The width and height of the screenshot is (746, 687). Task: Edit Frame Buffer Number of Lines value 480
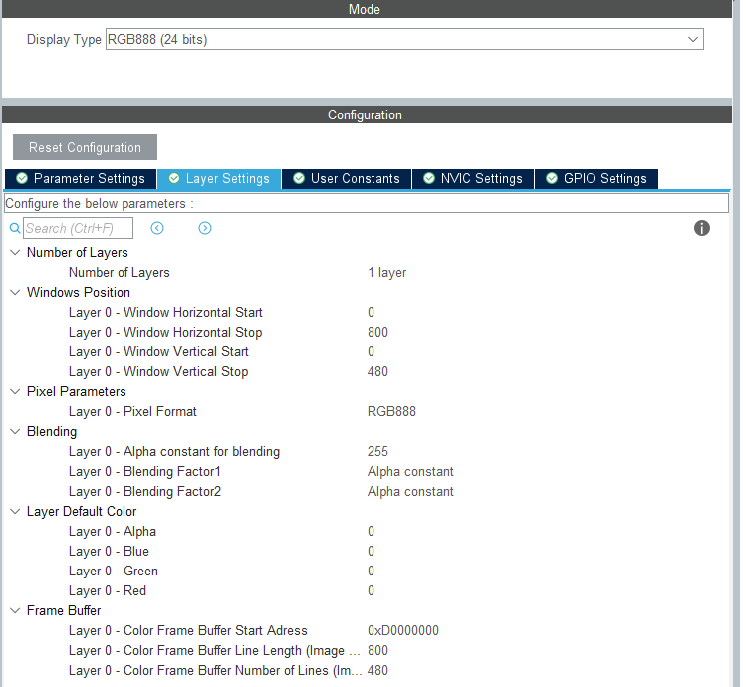click(x=377, y=671)
